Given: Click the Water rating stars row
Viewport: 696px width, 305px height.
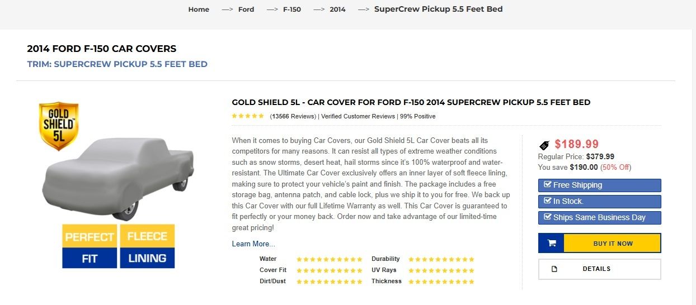Looking at the screenshot, I should (330, 259).
